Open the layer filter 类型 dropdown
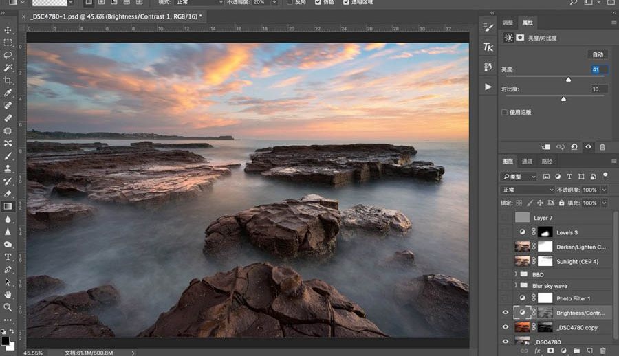The image size is (619, 356). [x=519, y=177]
